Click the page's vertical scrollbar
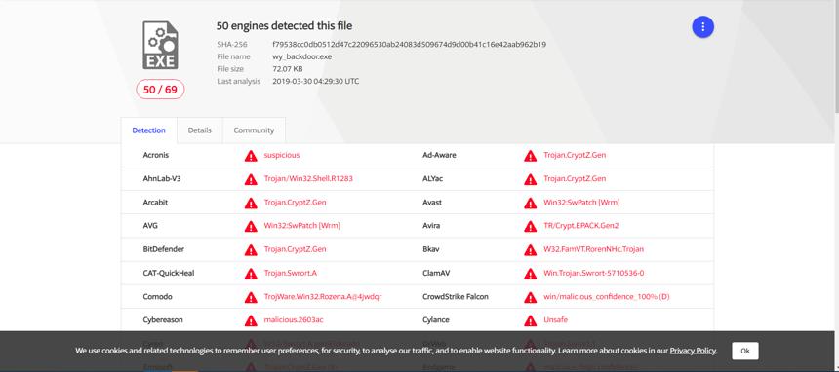 point(835,56)
